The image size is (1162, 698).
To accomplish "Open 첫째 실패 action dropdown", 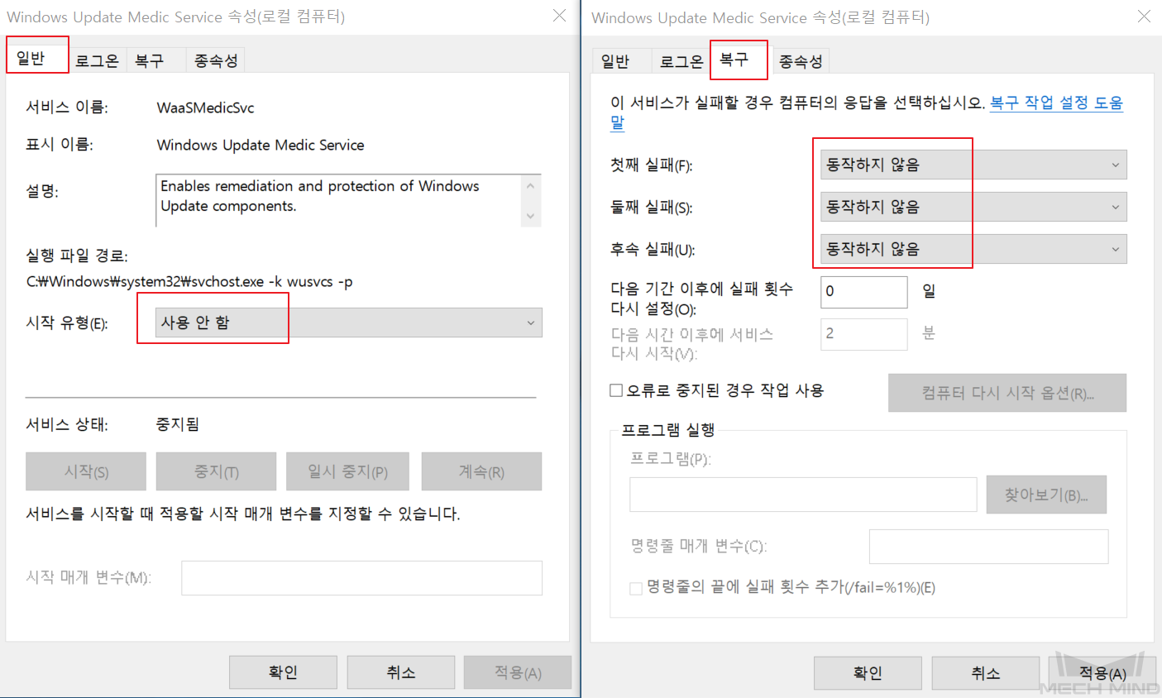I will [x=973, y=165].
